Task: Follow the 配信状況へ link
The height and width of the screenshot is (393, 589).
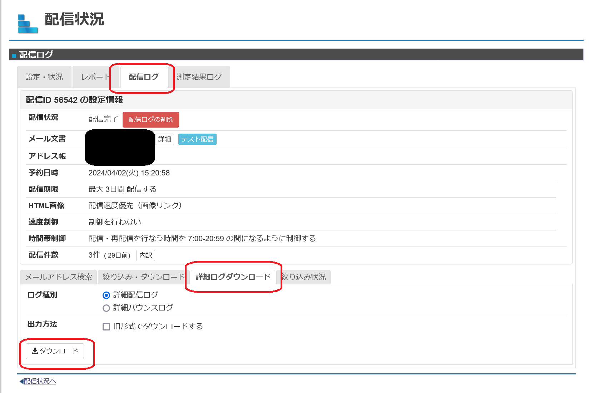Action: pos(39,382)
